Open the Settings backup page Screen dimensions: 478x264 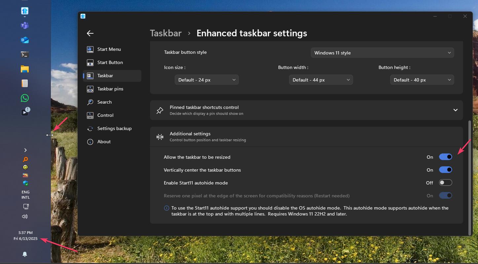click(114, 128)
